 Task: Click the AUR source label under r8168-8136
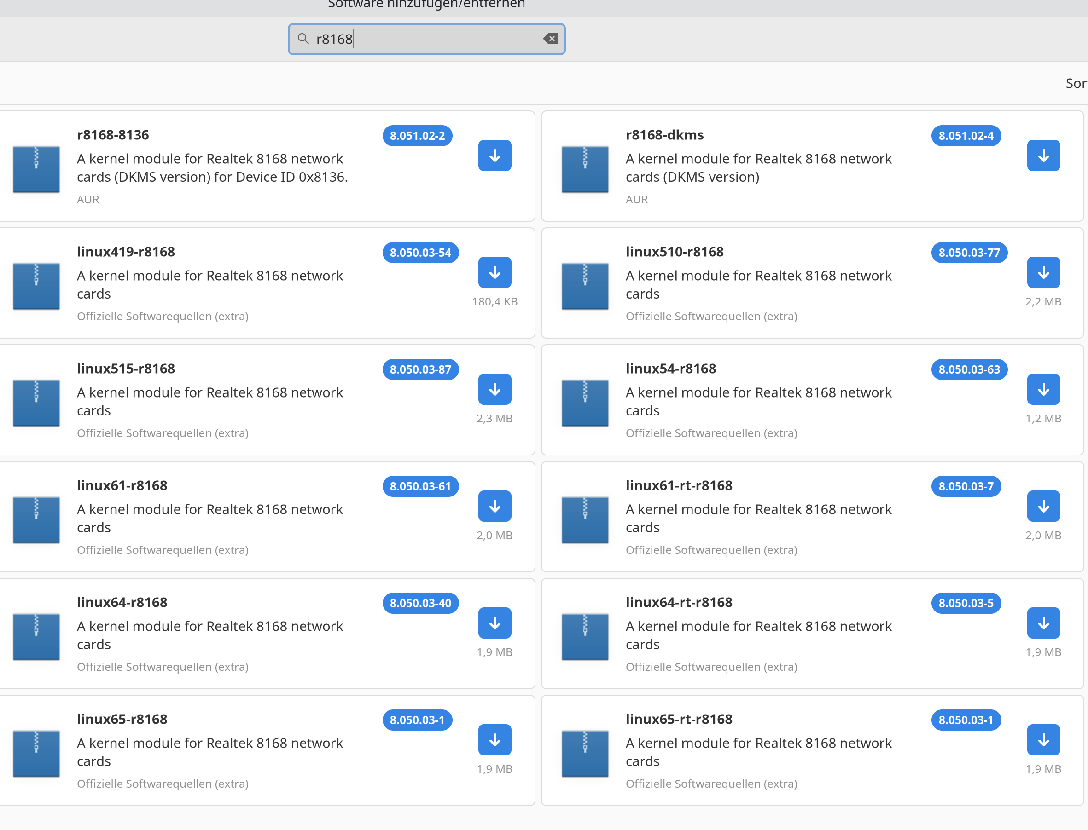coord(88,199)
